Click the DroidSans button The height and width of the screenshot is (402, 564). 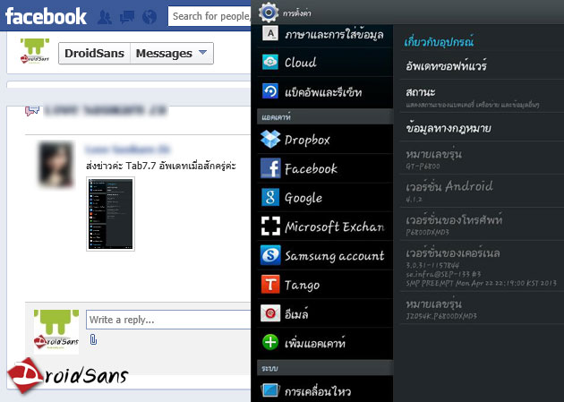click(x=94, y=53)
